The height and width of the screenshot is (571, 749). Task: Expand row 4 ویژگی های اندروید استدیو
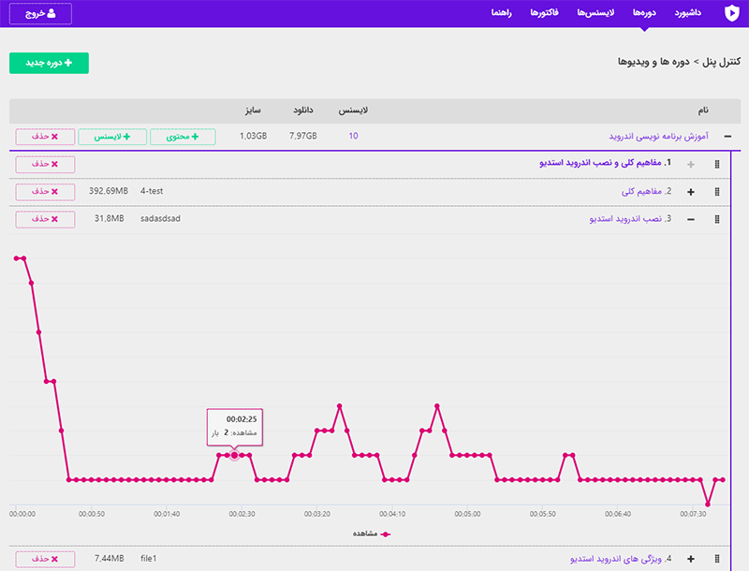point(691,559)
